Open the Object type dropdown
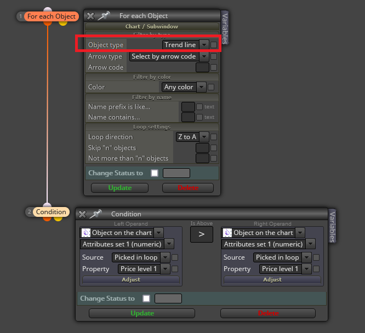The height and width of the screenshot is (333, 365). [185, 45]
